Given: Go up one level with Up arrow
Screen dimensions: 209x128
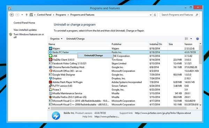Looking at the screenshot, I should click(x=26, y=15).
